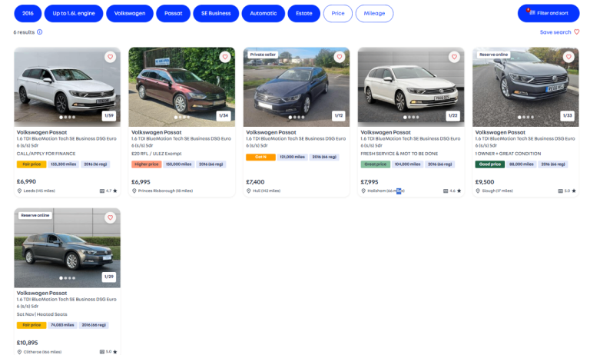Deselect the Estate body type filter
Viewport: 590px width, 355px height.
[303, 13]
